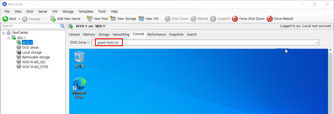Collapse the XEX-1 server node
This screenshot has height=114, width=334.
(x=9, y=38)
